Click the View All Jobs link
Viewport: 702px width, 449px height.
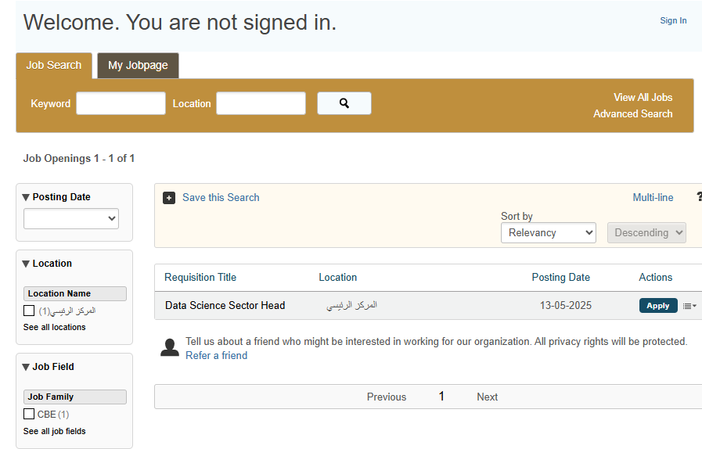tap(643, 98)
